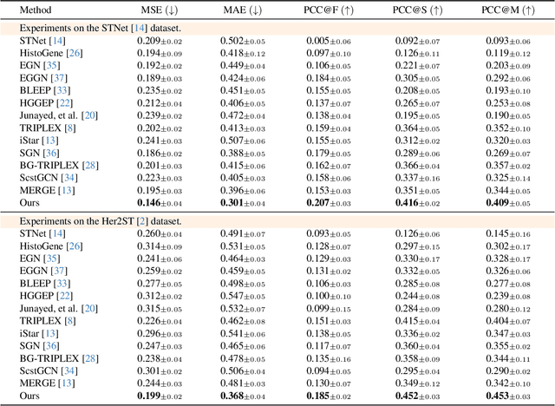
Task: Select the bold PCC@F value '0.207±0.03'
Action: 329,203
